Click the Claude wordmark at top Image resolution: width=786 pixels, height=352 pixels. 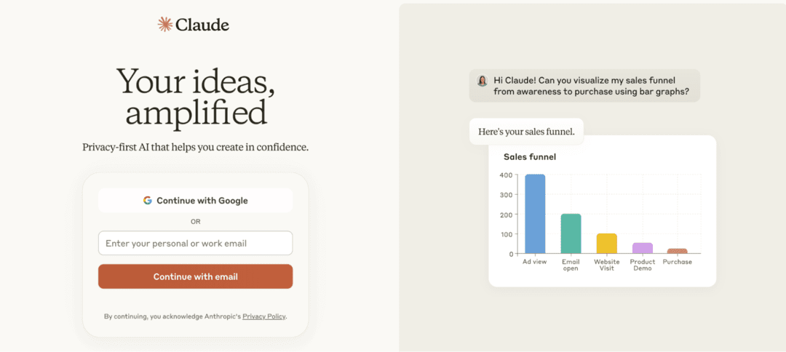click(202, 25)
